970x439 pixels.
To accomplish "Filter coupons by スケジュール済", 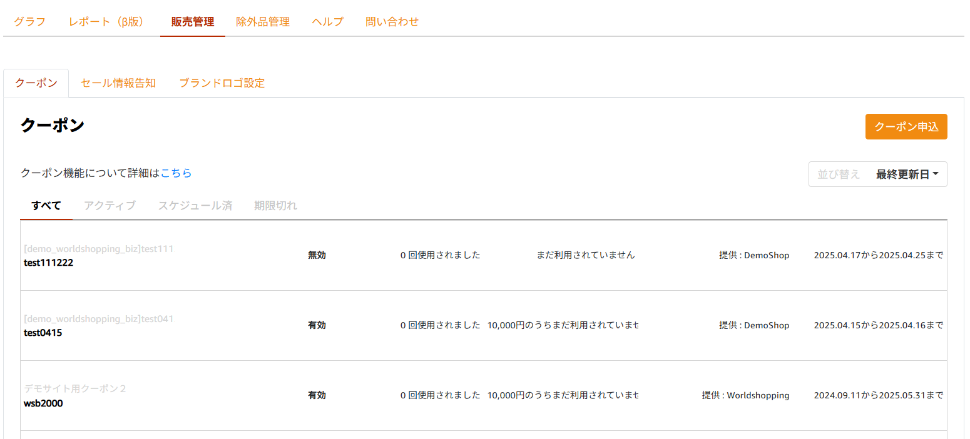I will pyautogui.click(x=195, y=206).
